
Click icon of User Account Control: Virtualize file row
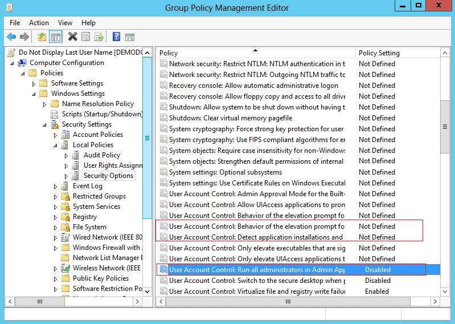click(163, 291)
